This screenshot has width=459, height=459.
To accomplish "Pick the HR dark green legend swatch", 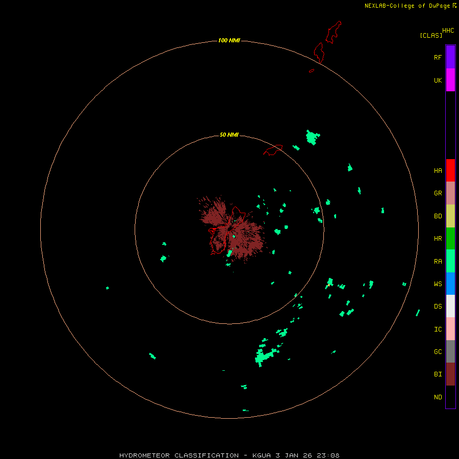I will point(450,239).
